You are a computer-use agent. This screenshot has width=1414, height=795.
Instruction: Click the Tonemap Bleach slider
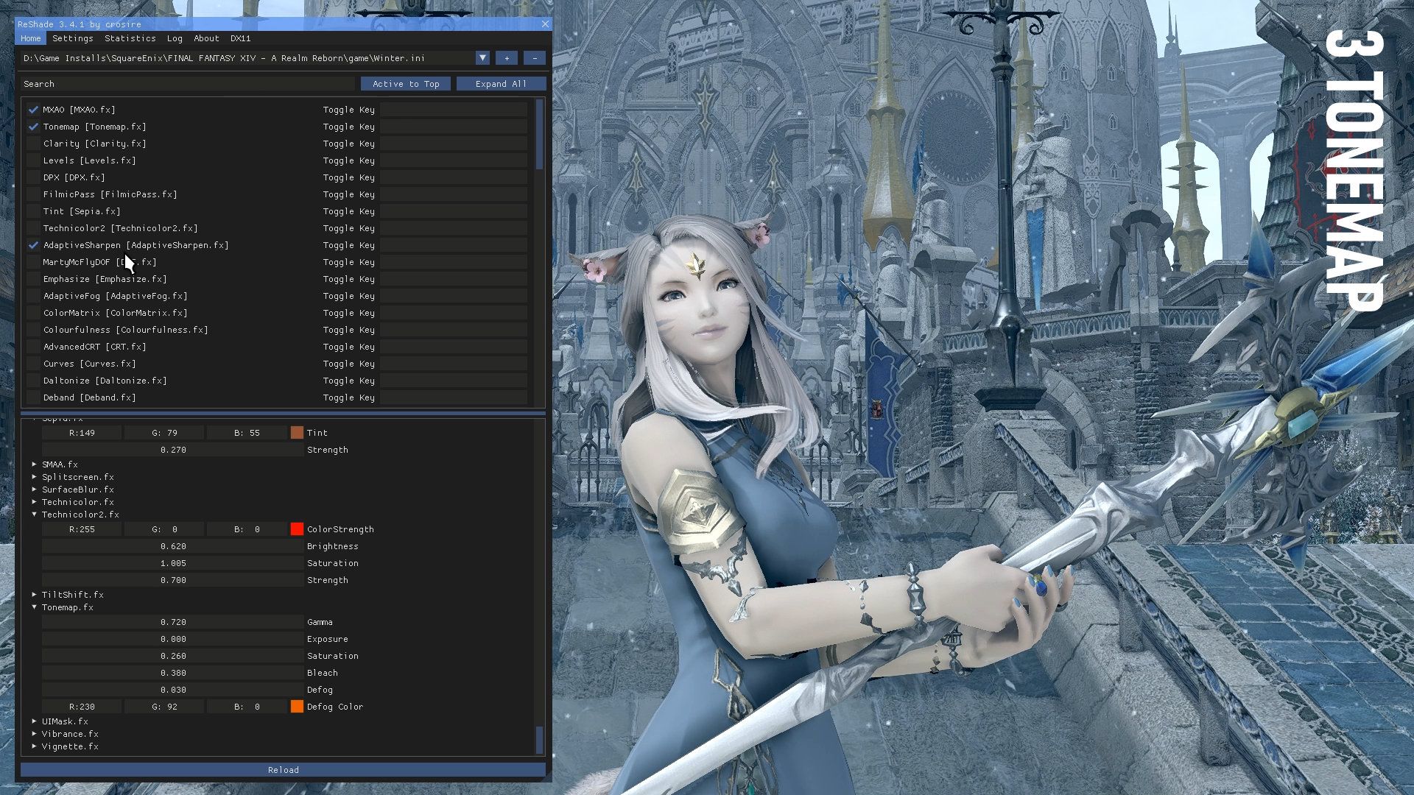(173, 673)
